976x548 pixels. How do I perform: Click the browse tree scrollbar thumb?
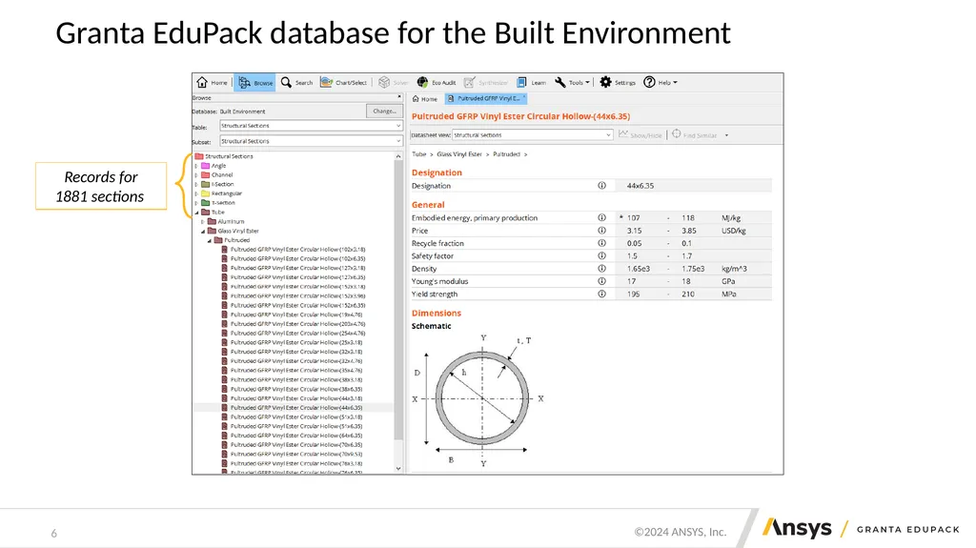398,300
